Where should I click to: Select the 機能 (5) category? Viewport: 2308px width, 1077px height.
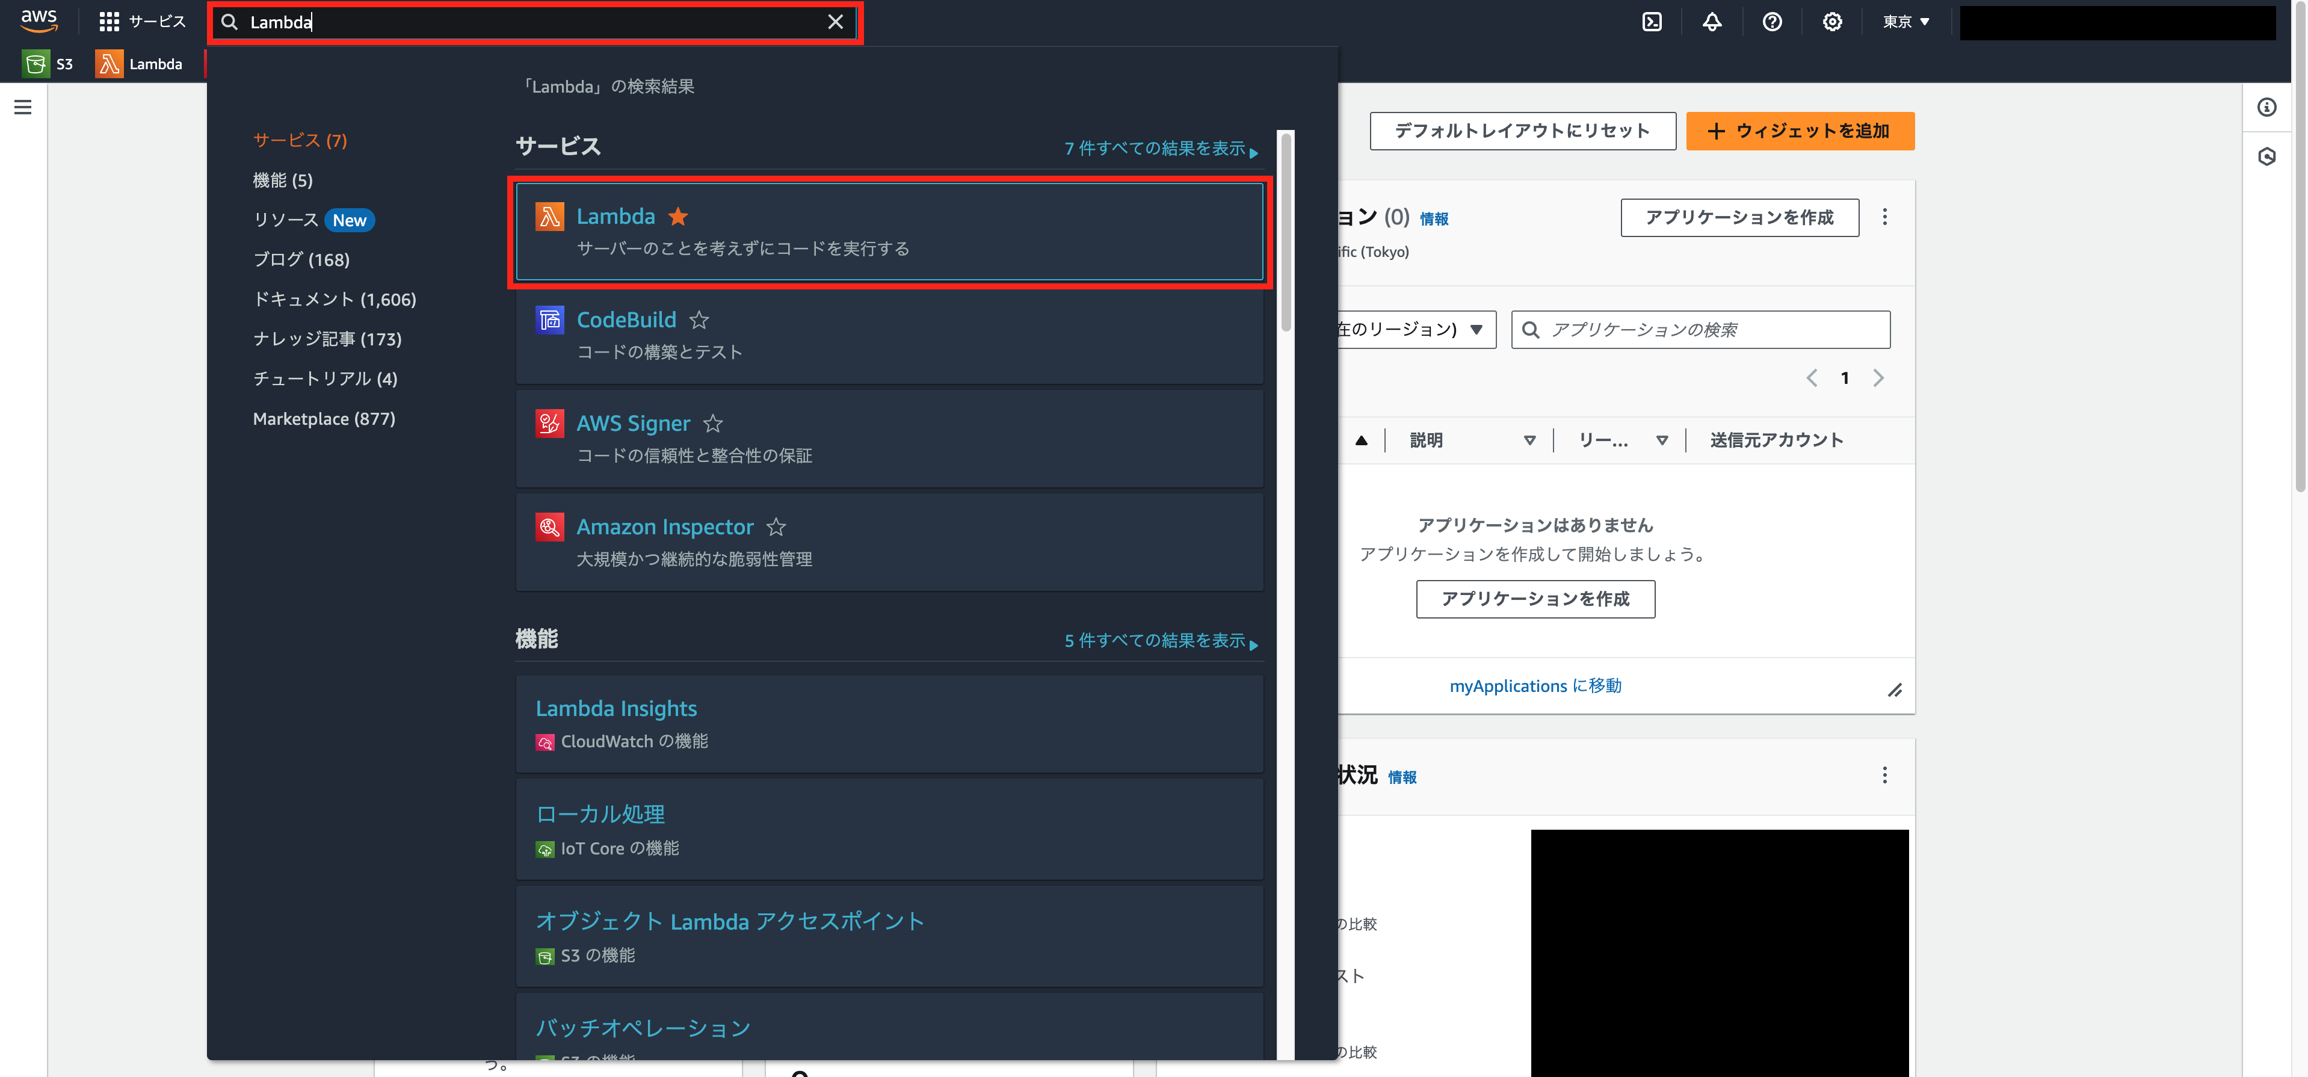tap(282, 180)
